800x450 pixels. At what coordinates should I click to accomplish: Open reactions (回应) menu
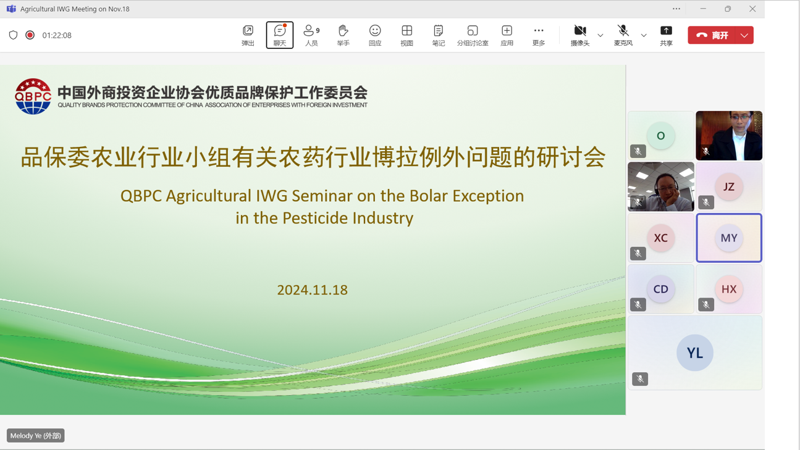[x=375, y=35]
